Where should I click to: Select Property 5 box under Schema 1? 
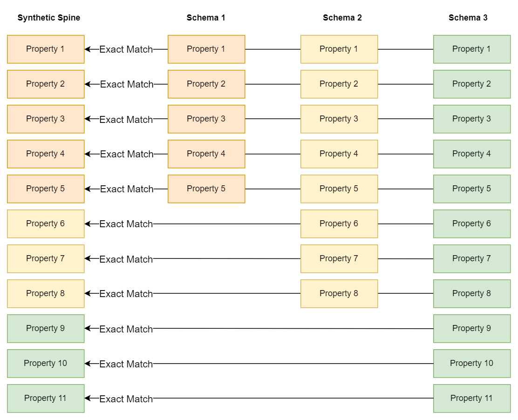point(206,189)
